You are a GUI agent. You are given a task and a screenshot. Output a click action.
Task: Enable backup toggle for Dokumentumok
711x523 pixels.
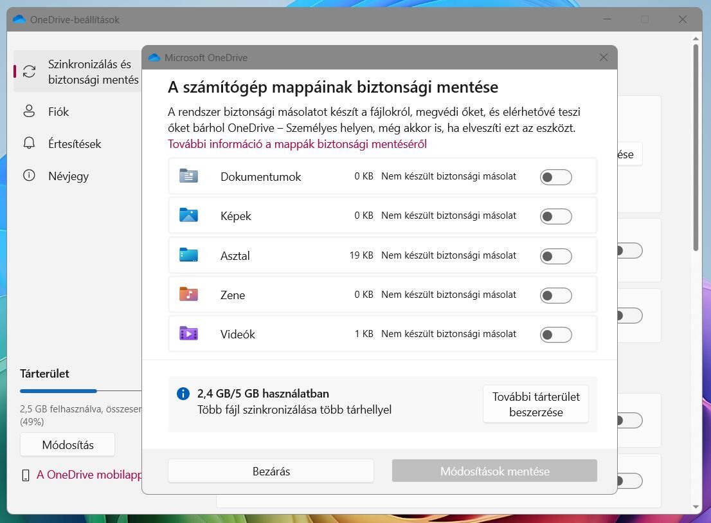coord(555,177)
